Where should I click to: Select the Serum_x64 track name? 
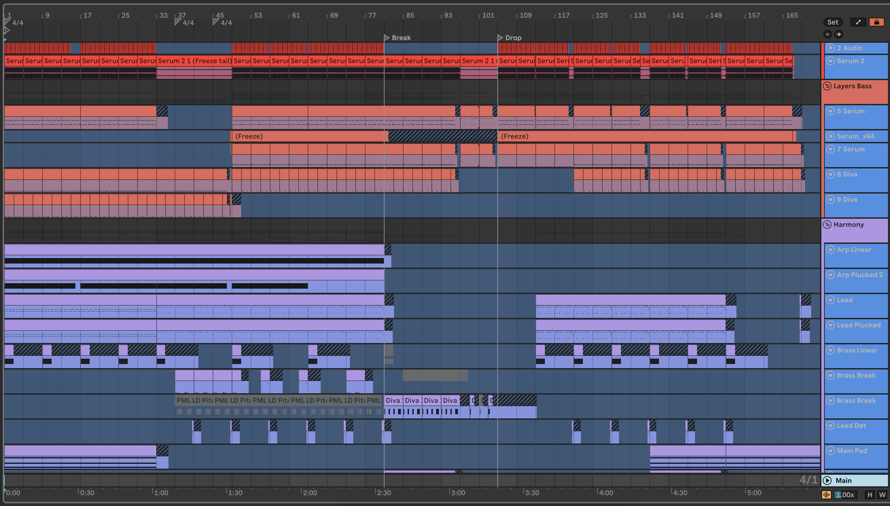point(855,136)
